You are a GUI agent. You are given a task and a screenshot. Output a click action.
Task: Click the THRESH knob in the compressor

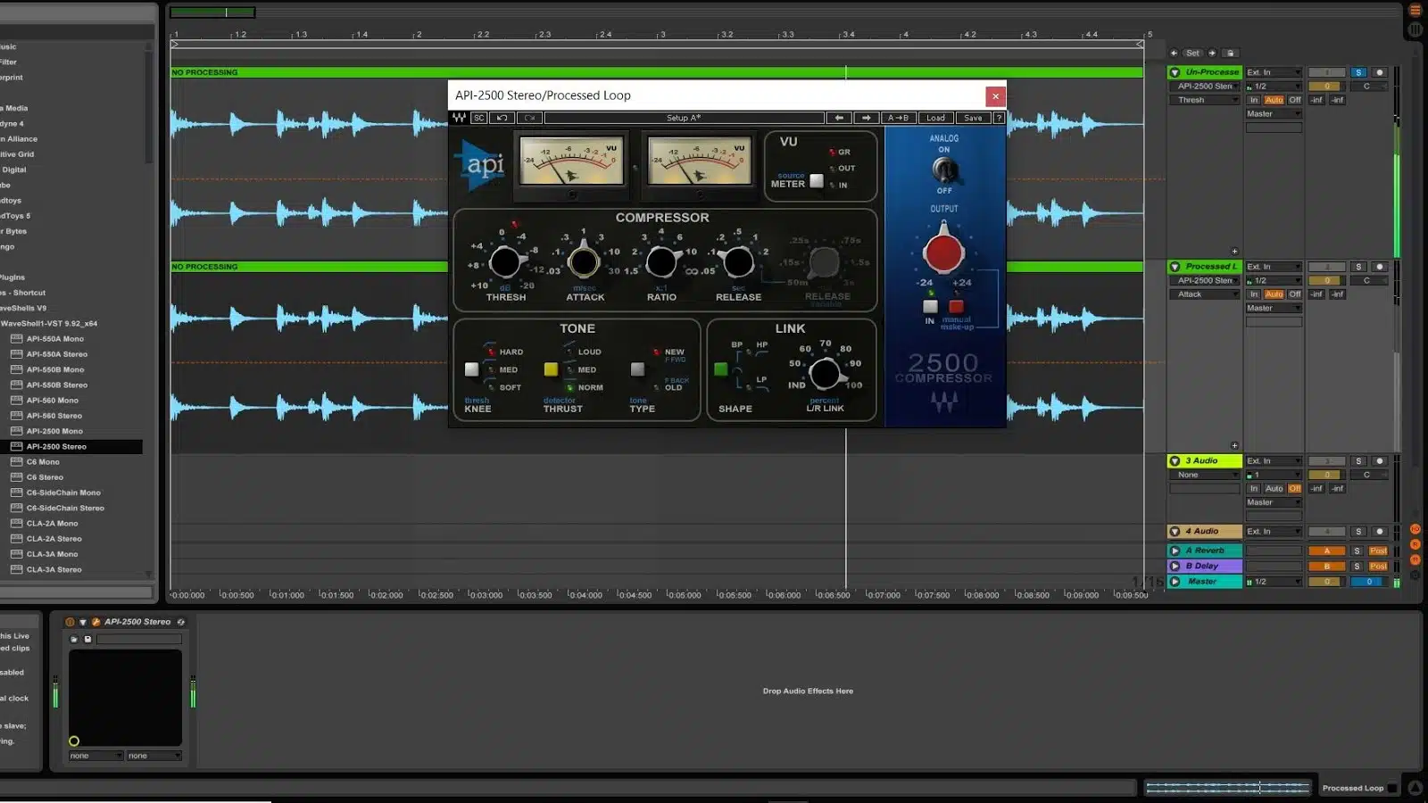tap(505, 262)
